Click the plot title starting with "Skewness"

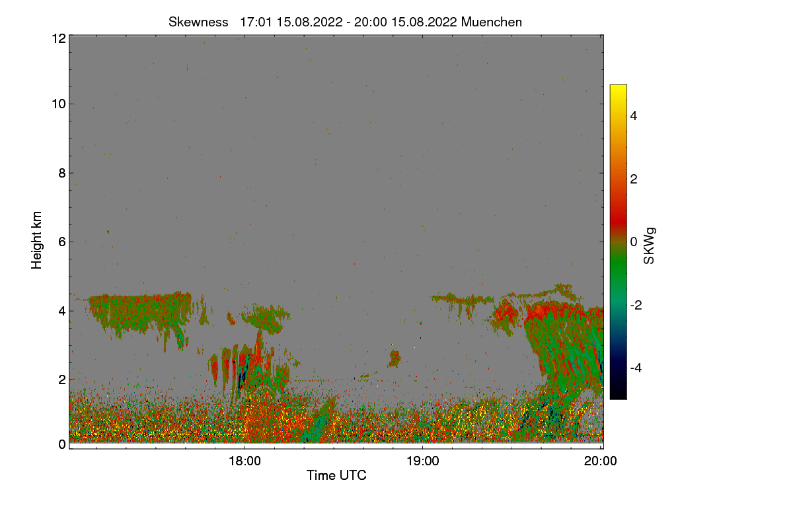[x=345, y=22]
